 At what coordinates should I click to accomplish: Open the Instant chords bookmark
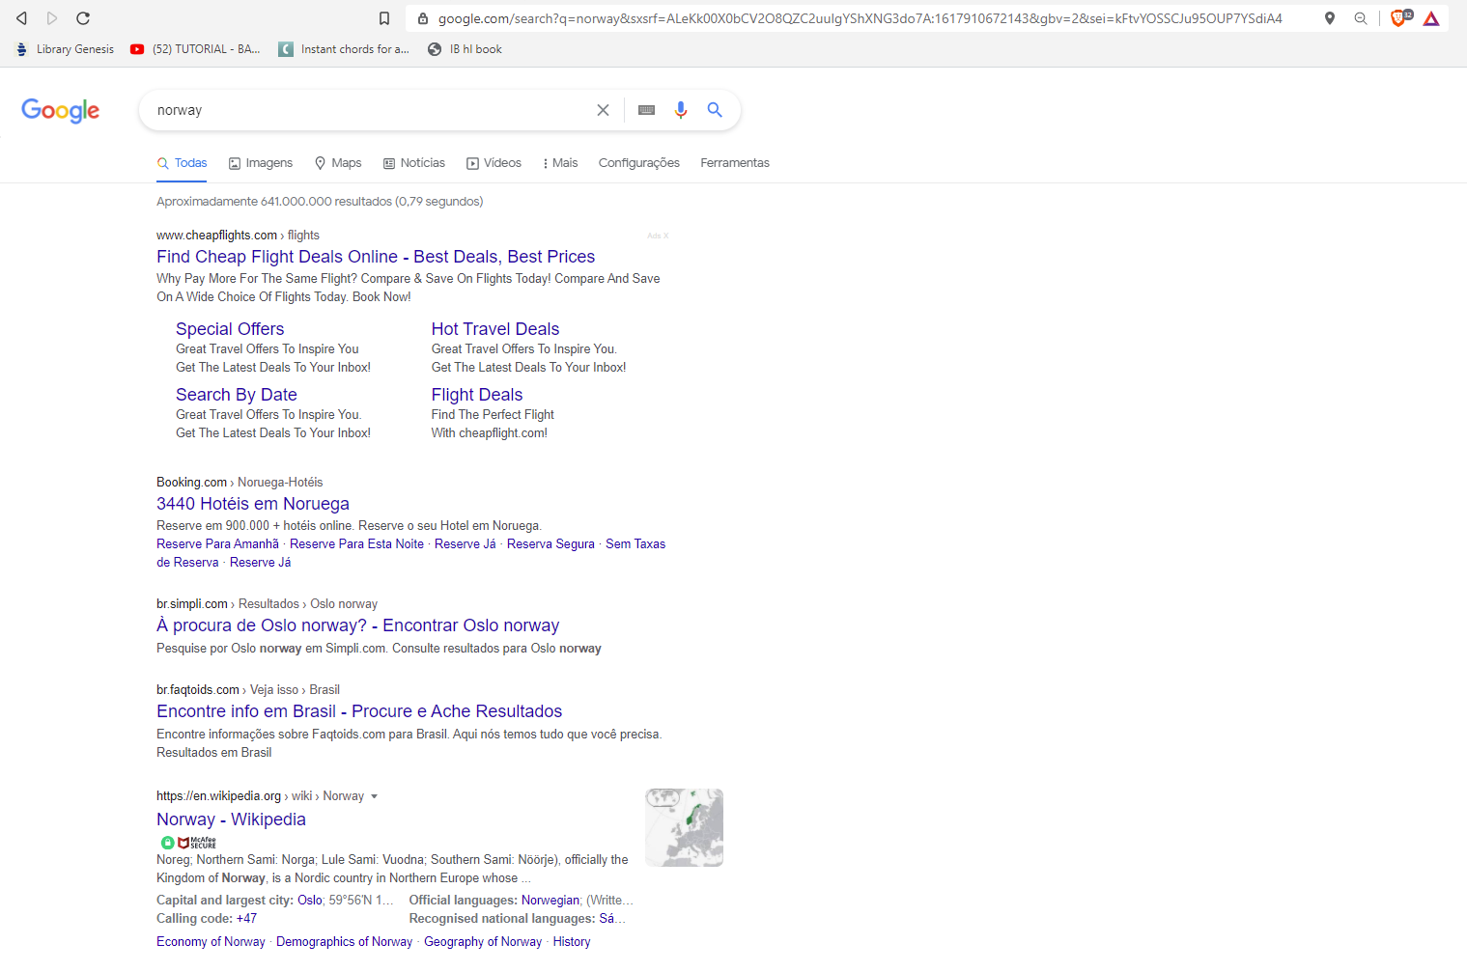[344, 49]
